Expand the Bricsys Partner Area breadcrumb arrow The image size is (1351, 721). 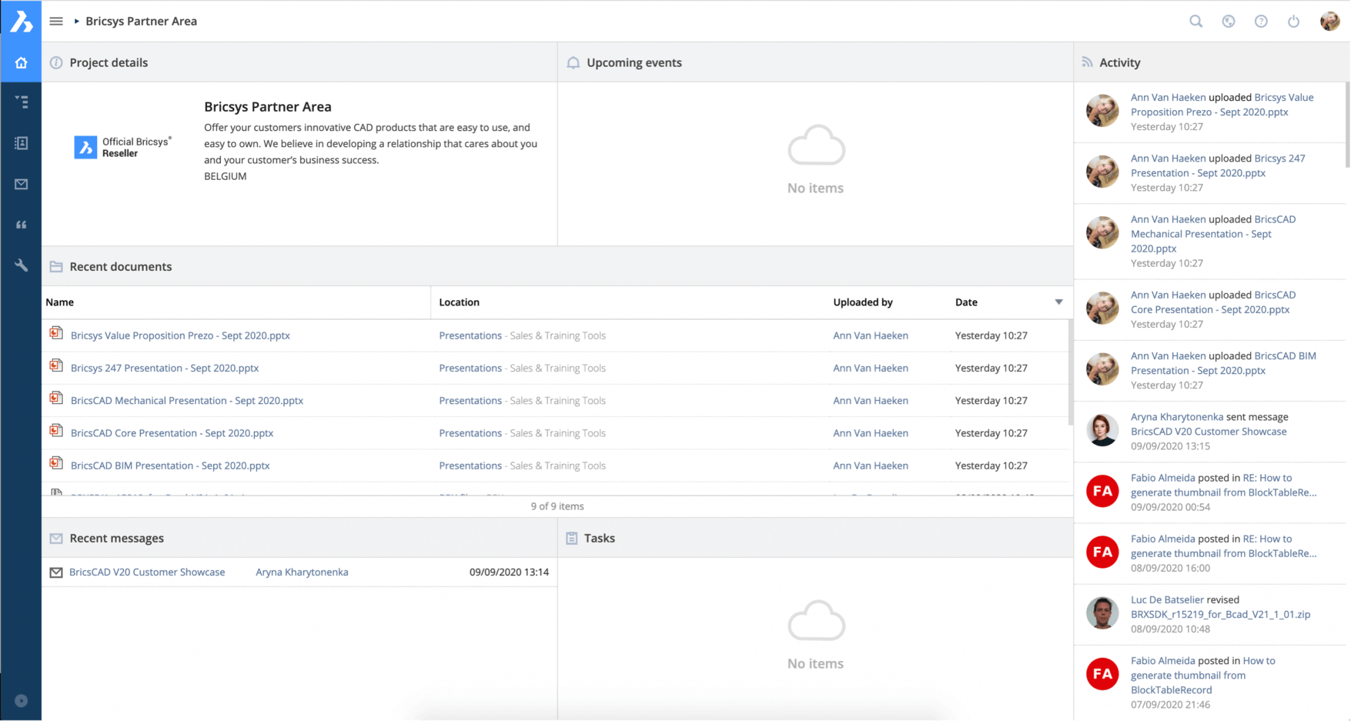pos(77,21)
